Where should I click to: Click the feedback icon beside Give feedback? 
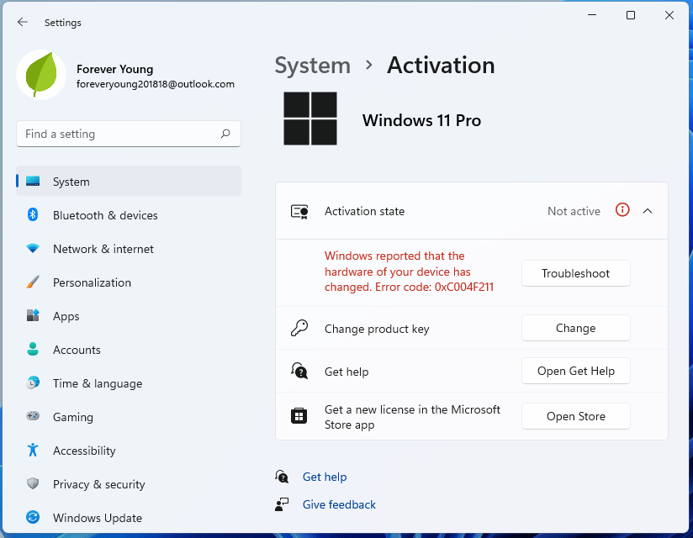[282, 504]
